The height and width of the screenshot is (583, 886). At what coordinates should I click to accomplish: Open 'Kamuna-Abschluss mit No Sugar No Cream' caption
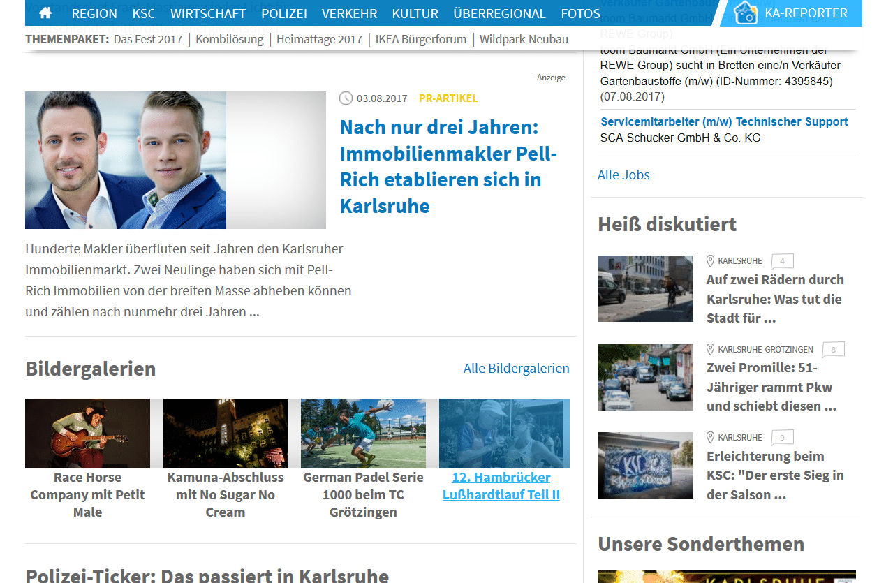click(226, 494)
